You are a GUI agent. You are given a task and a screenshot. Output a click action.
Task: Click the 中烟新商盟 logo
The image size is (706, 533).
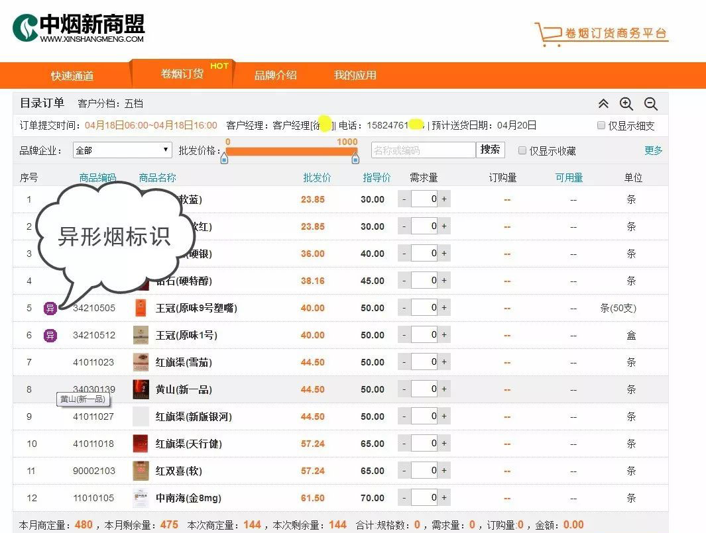coord(78,28)
